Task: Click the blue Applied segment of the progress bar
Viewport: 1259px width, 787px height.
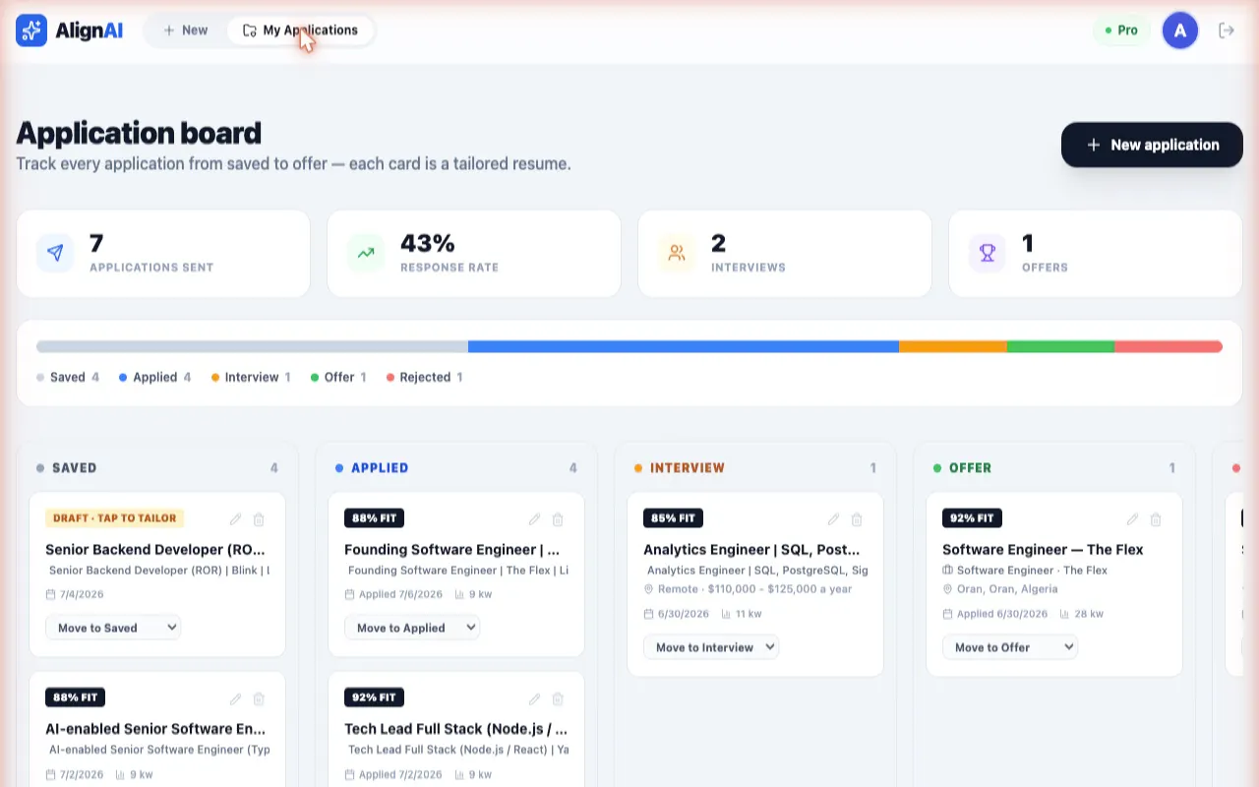Action: (684, 346)
